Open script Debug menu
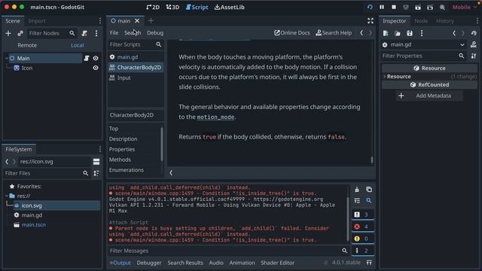This screenshot has height=271, width=482. point(155,33)
